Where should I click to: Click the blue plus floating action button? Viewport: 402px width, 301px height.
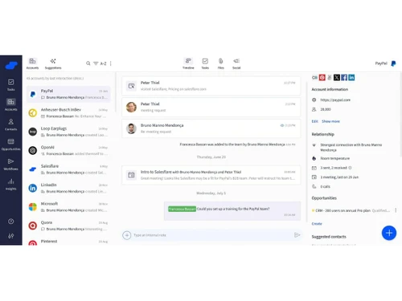(x=389, y=233)
